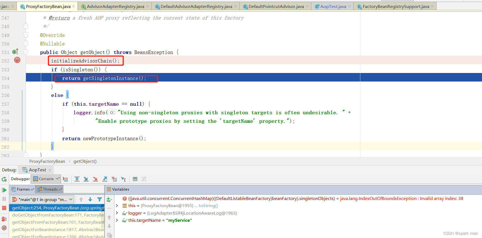Select frame doGetObjectFromFactoryBean:171
The height and width of the screenshot is (238, 482).
(x=57, y=215)
